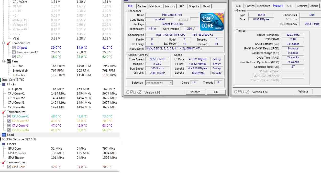Click the memory Type value DDR3
Viewport: 321px width, 173px height.
pyautogui.click(x=261, y=15)
